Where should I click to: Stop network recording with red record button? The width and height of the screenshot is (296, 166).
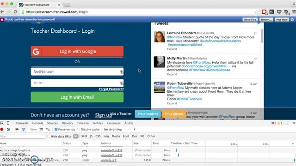tap(2, 129)
